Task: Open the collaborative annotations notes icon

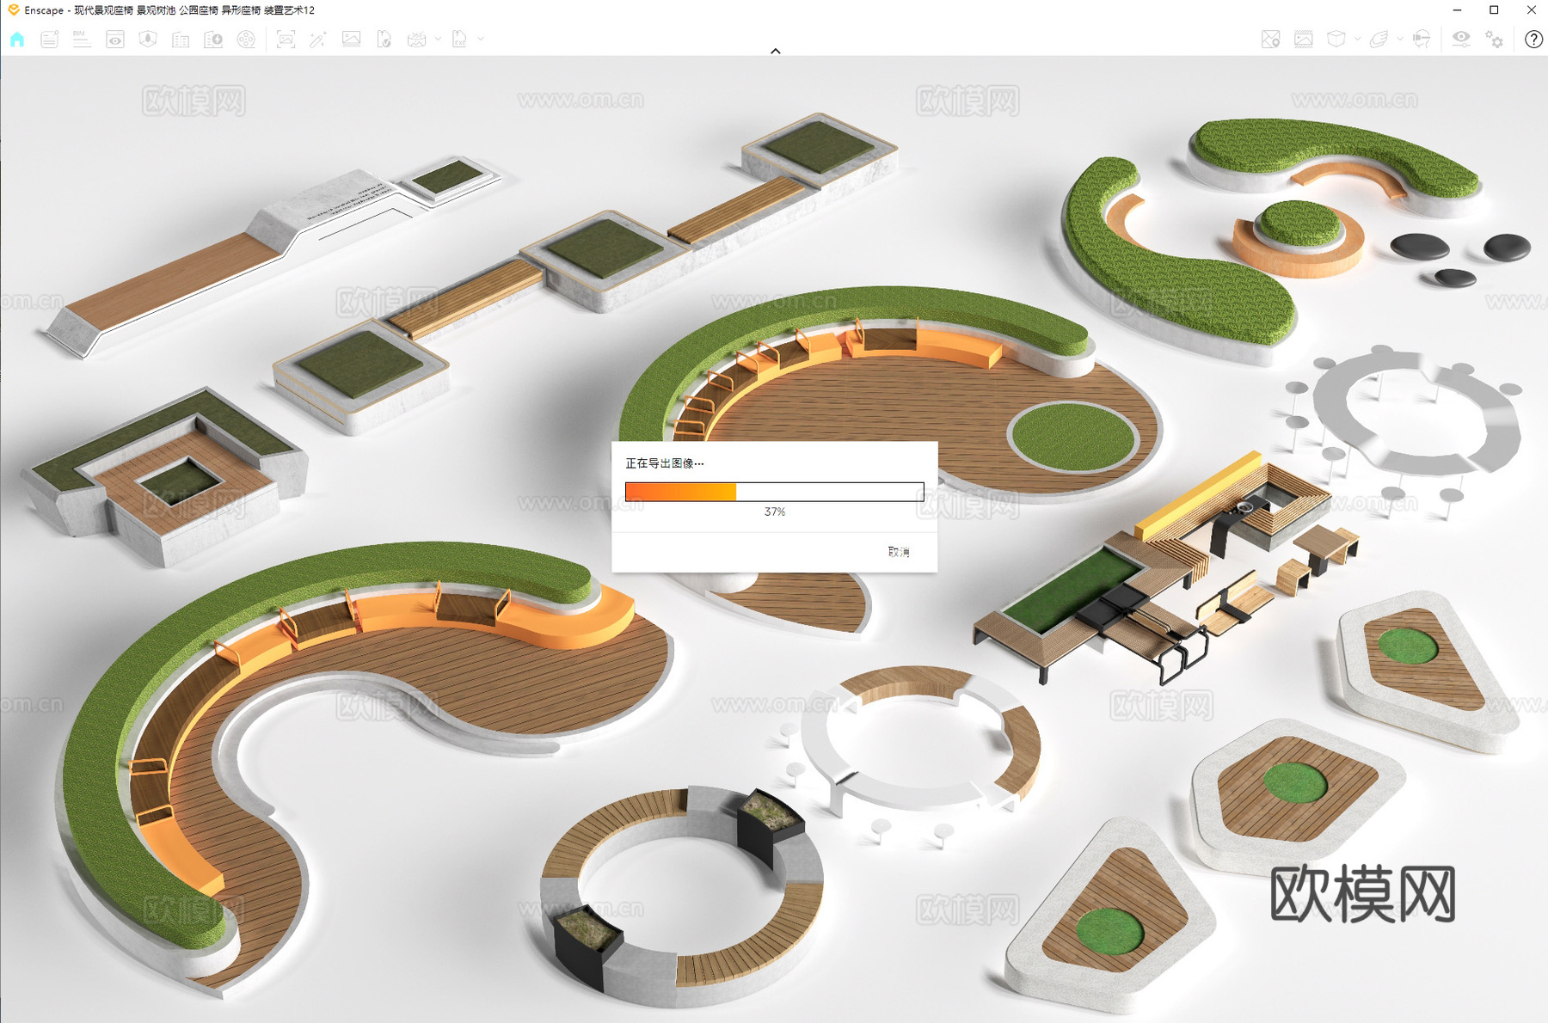Action: pyautogui.click(x=50, y=39)
